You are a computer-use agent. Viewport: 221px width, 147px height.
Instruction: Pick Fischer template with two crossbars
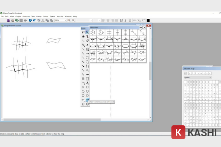[109, 32]
